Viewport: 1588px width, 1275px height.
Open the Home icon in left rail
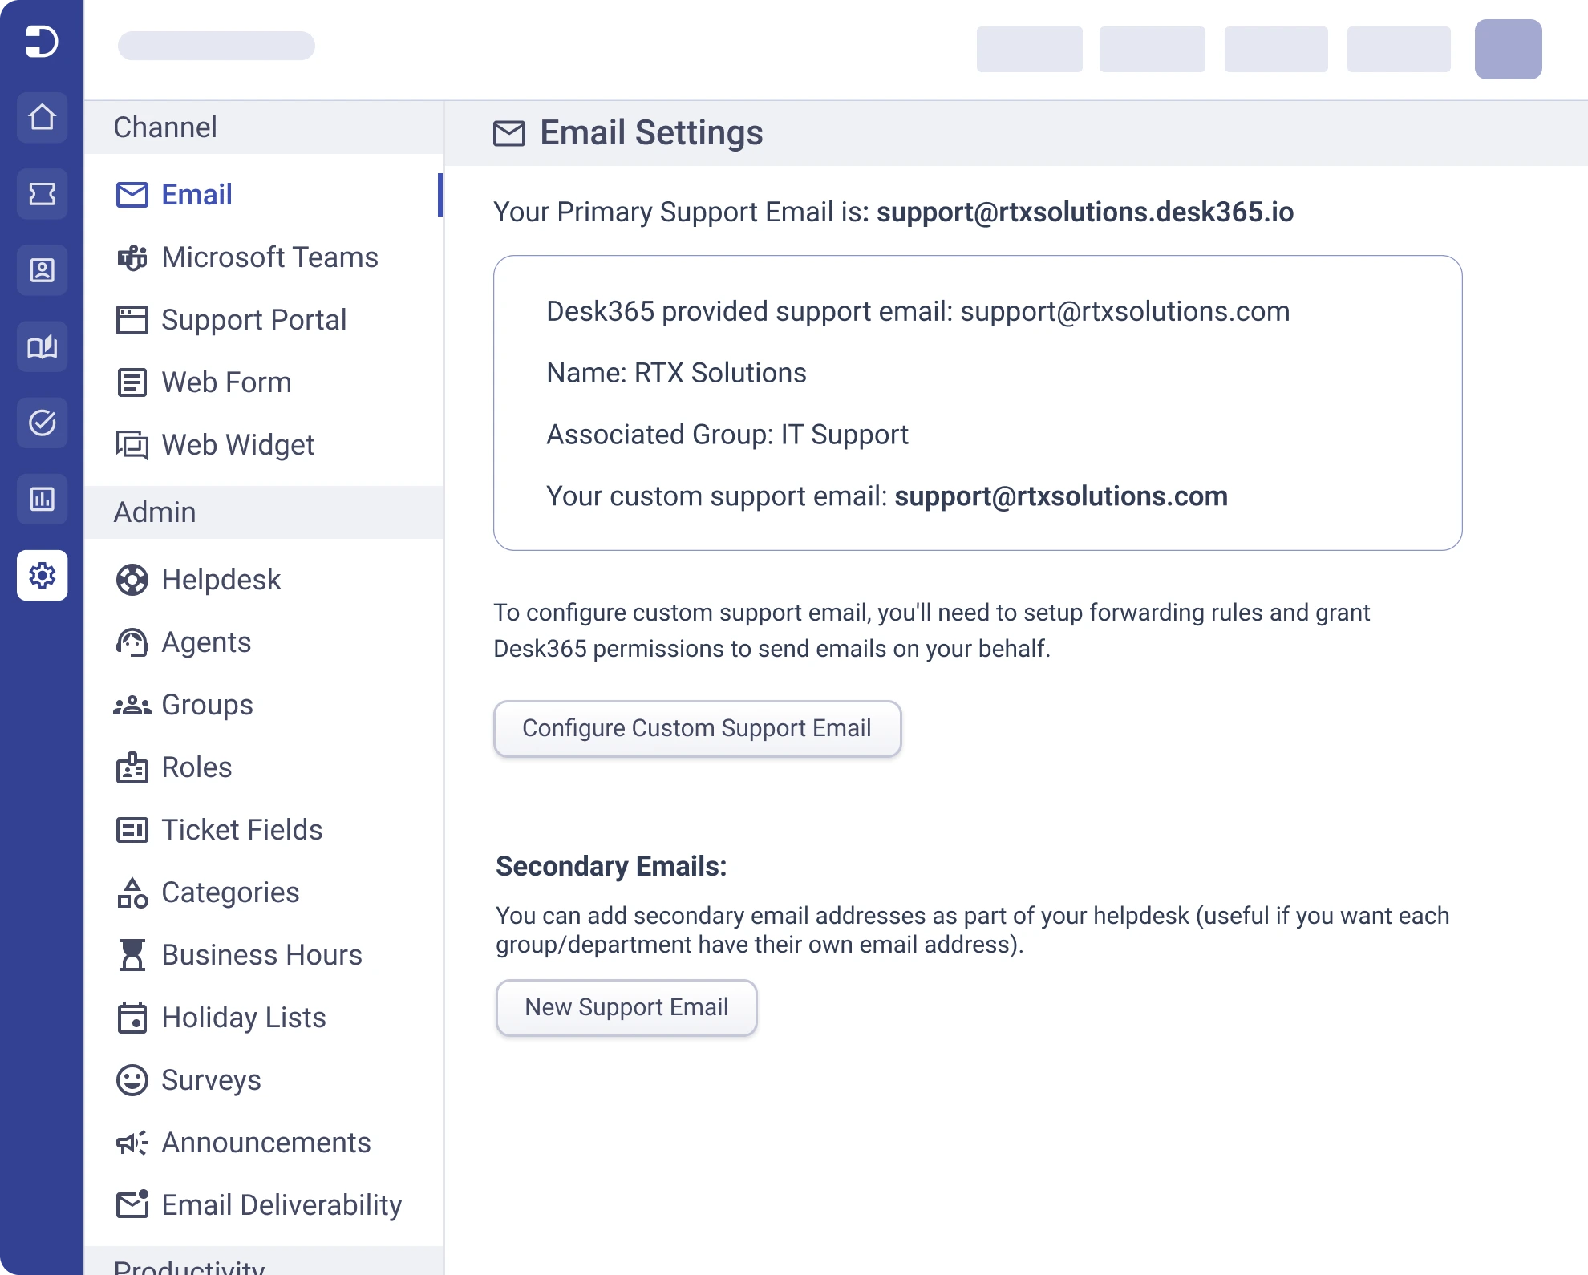(42, 118)
